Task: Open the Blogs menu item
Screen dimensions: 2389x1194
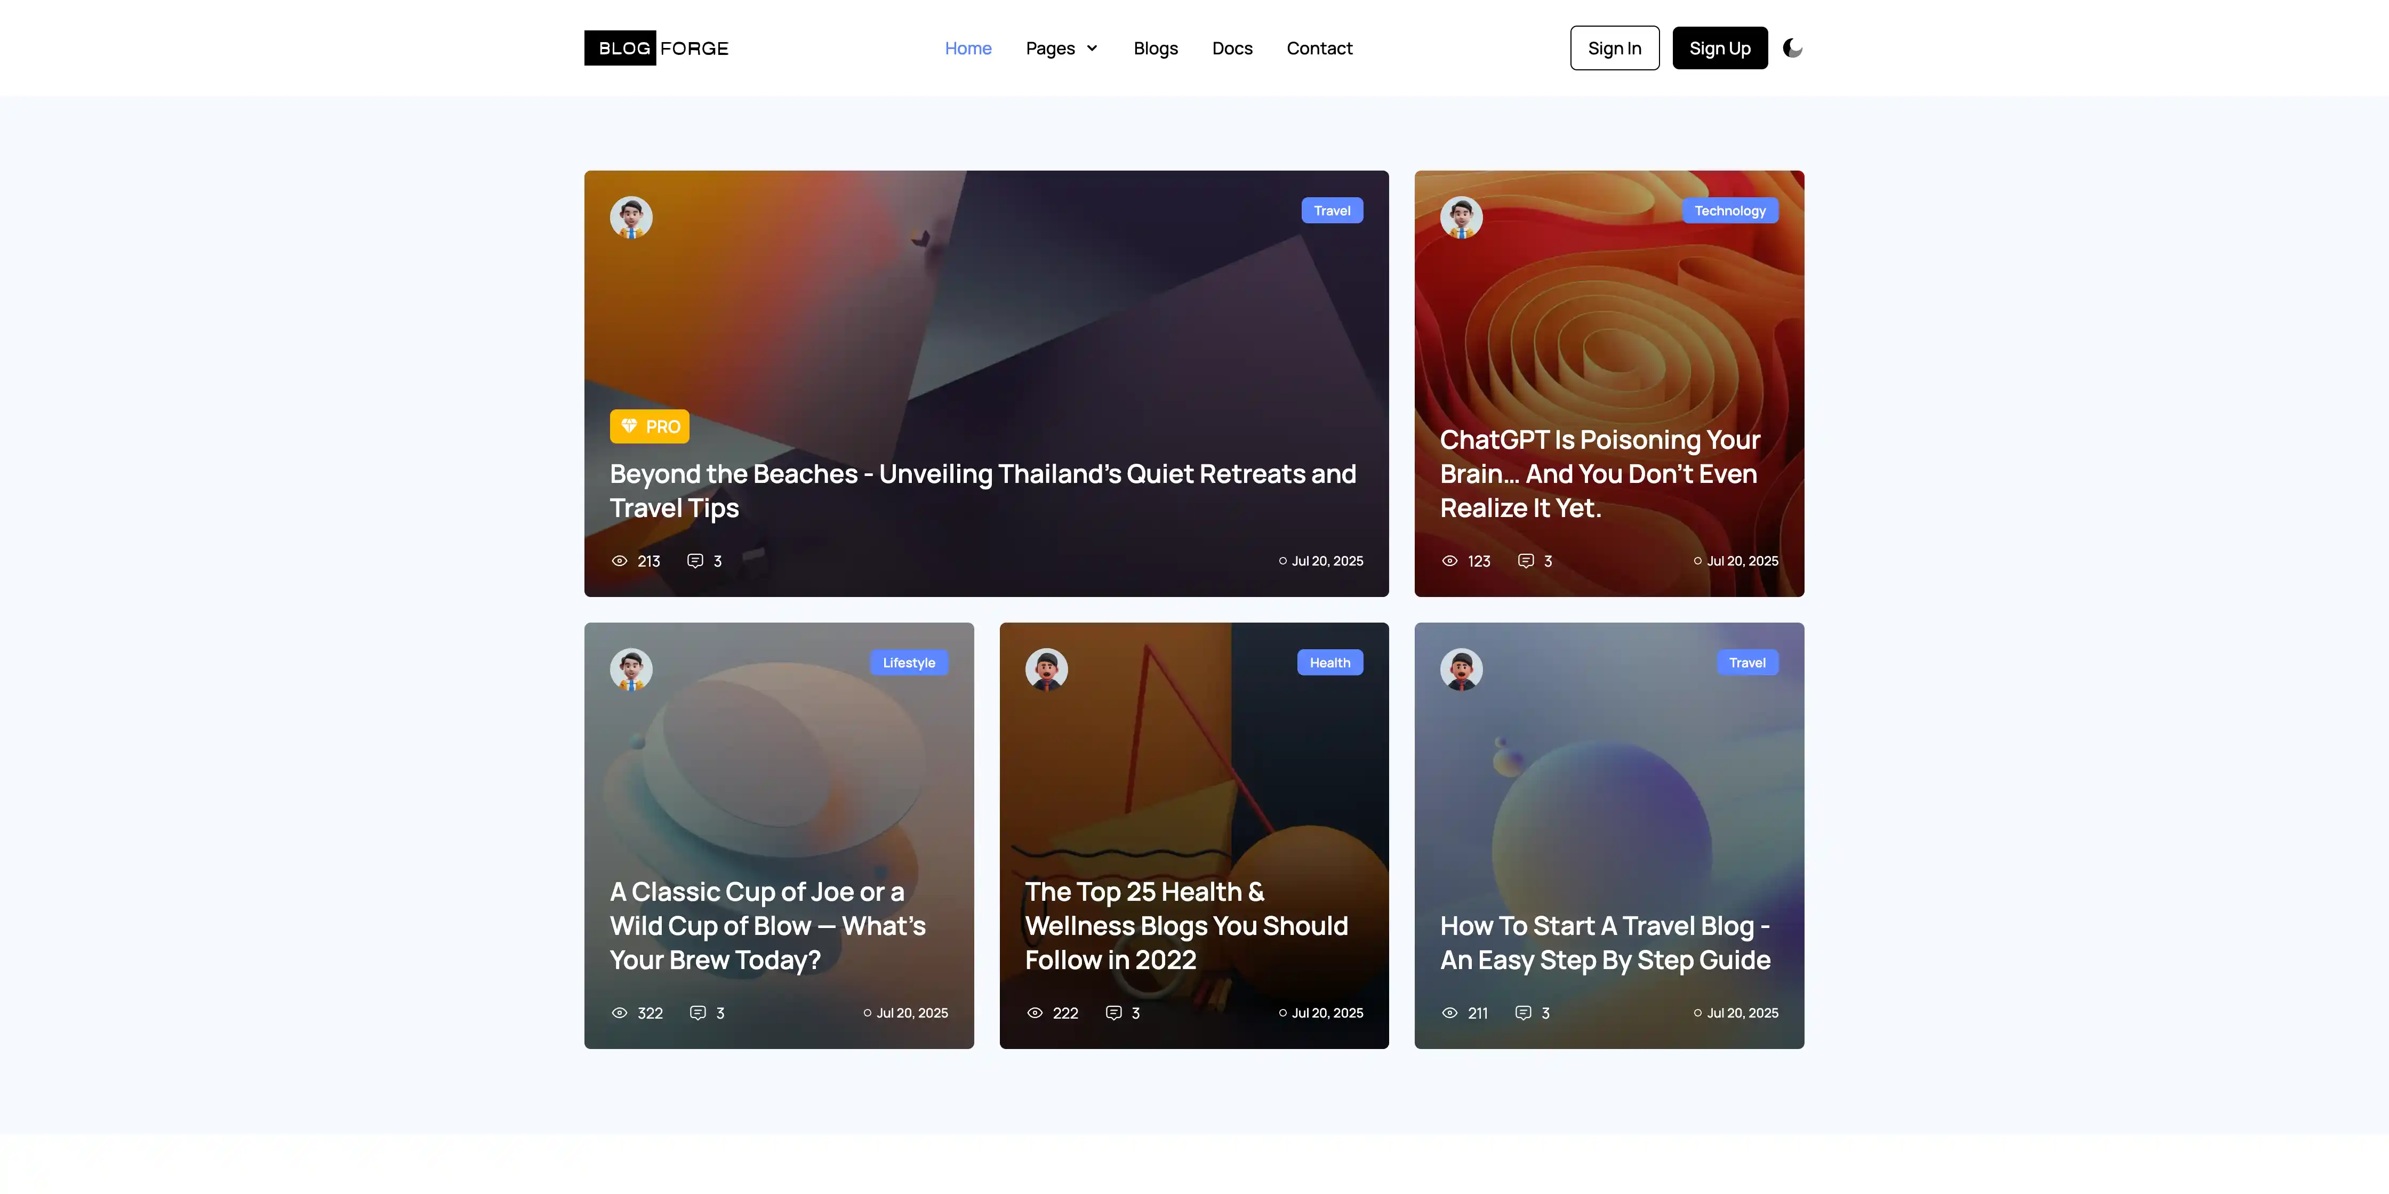Action: click(x=1156, y=48)
